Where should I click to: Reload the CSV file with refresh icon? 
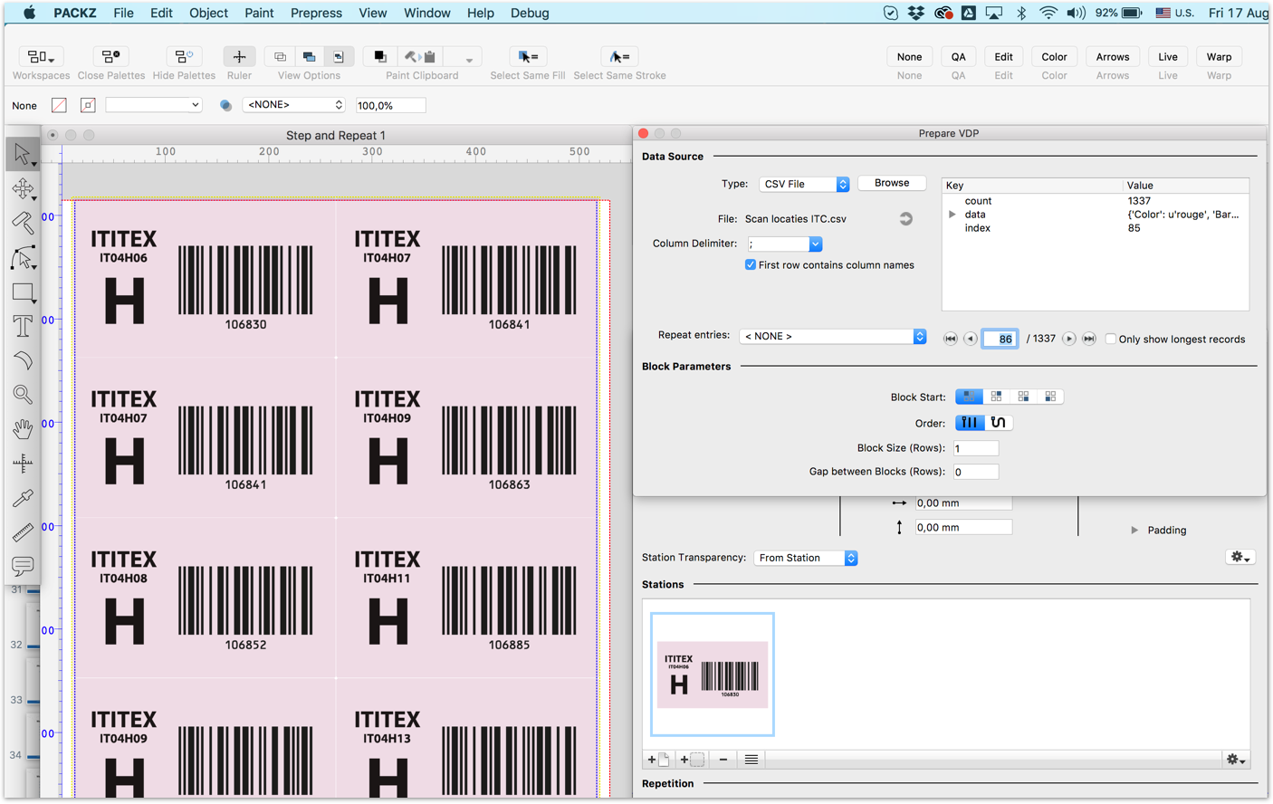(x=905, y=219)
